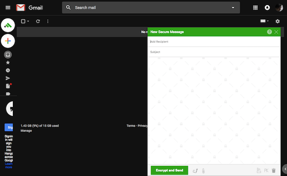
Task: Open Snoozed messages
Action: tap(8, 70)
